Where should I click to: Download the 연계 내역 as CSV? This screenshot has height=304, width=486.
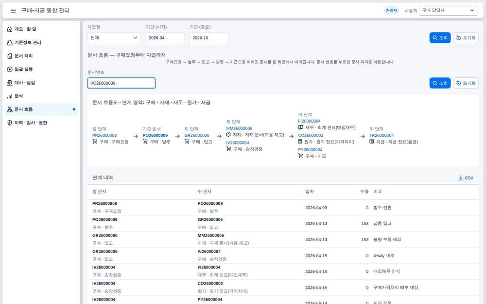[466, 178]
